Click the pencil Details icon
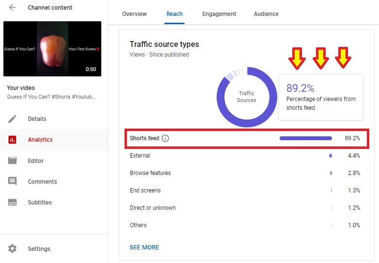379x263 pixels. 13,119
